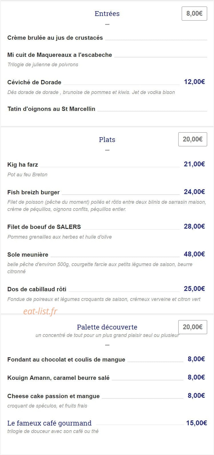Select Dos de cabillaud rôti
Screen dimensions: 214x455
pyautogui.click(x=37, y=289)
